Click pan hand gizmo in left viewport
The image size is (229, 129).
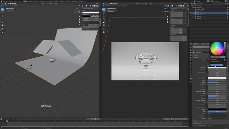pos(79,19)
